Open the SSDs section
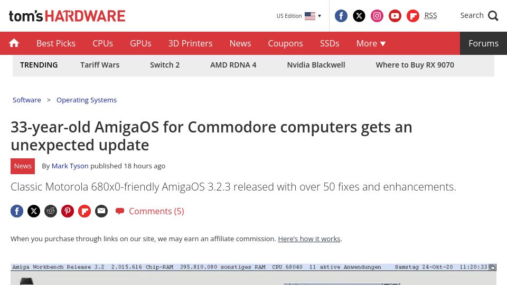Image resolution: width=507 pixels, height=285 pixels. click(330, 43)
